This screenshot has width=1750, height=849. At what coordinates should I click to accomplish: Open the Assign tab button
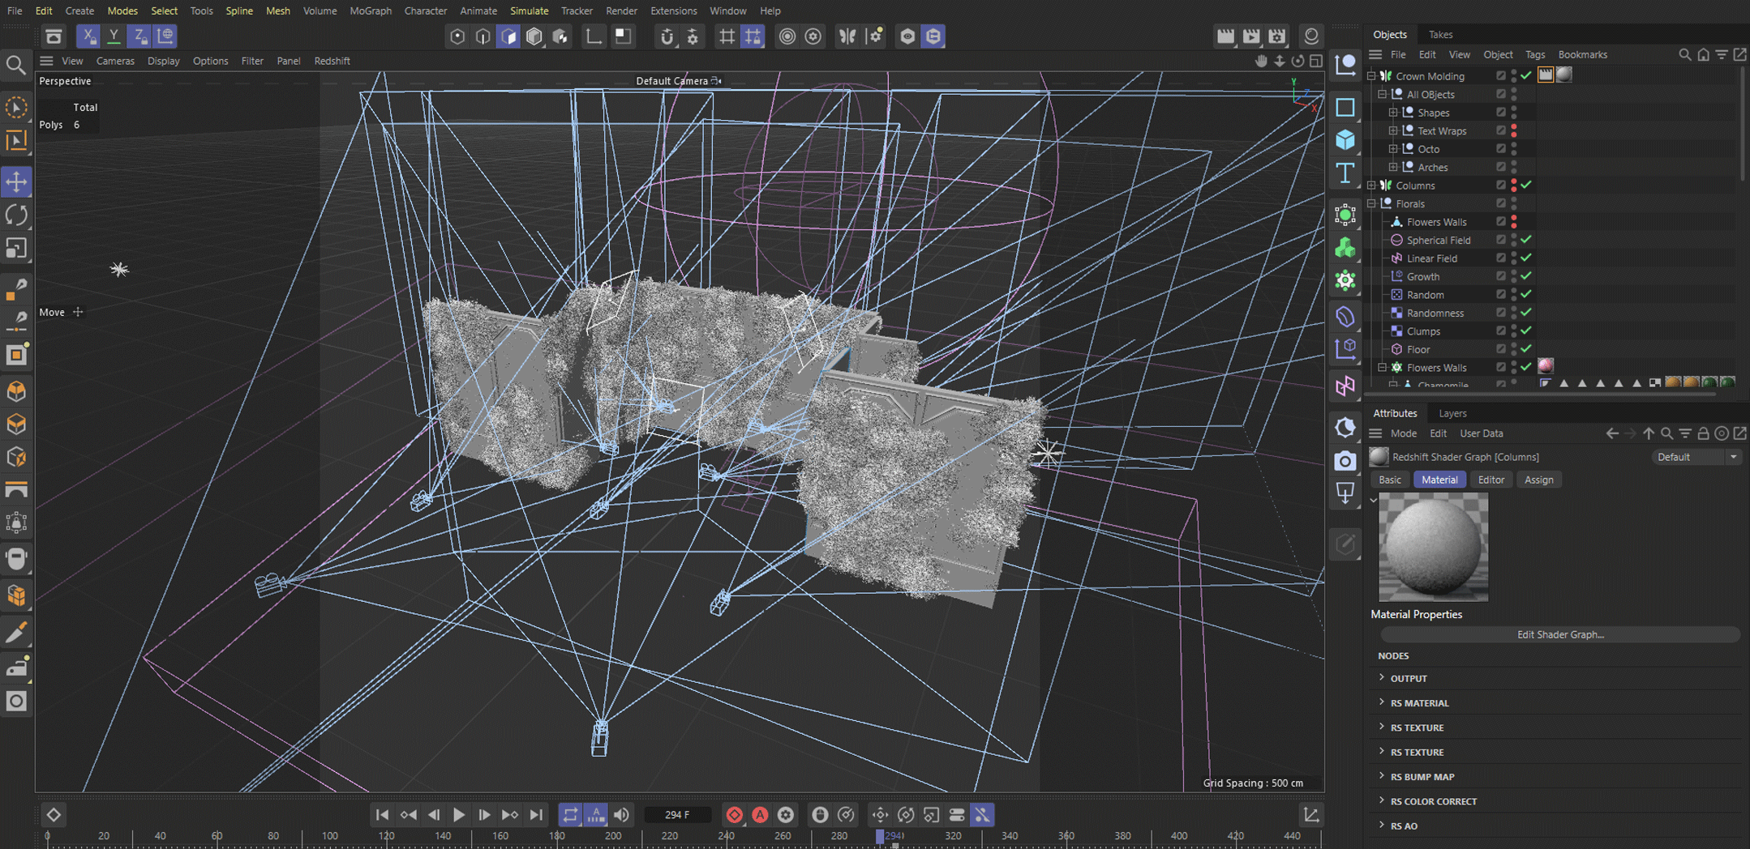(1538, 480)
